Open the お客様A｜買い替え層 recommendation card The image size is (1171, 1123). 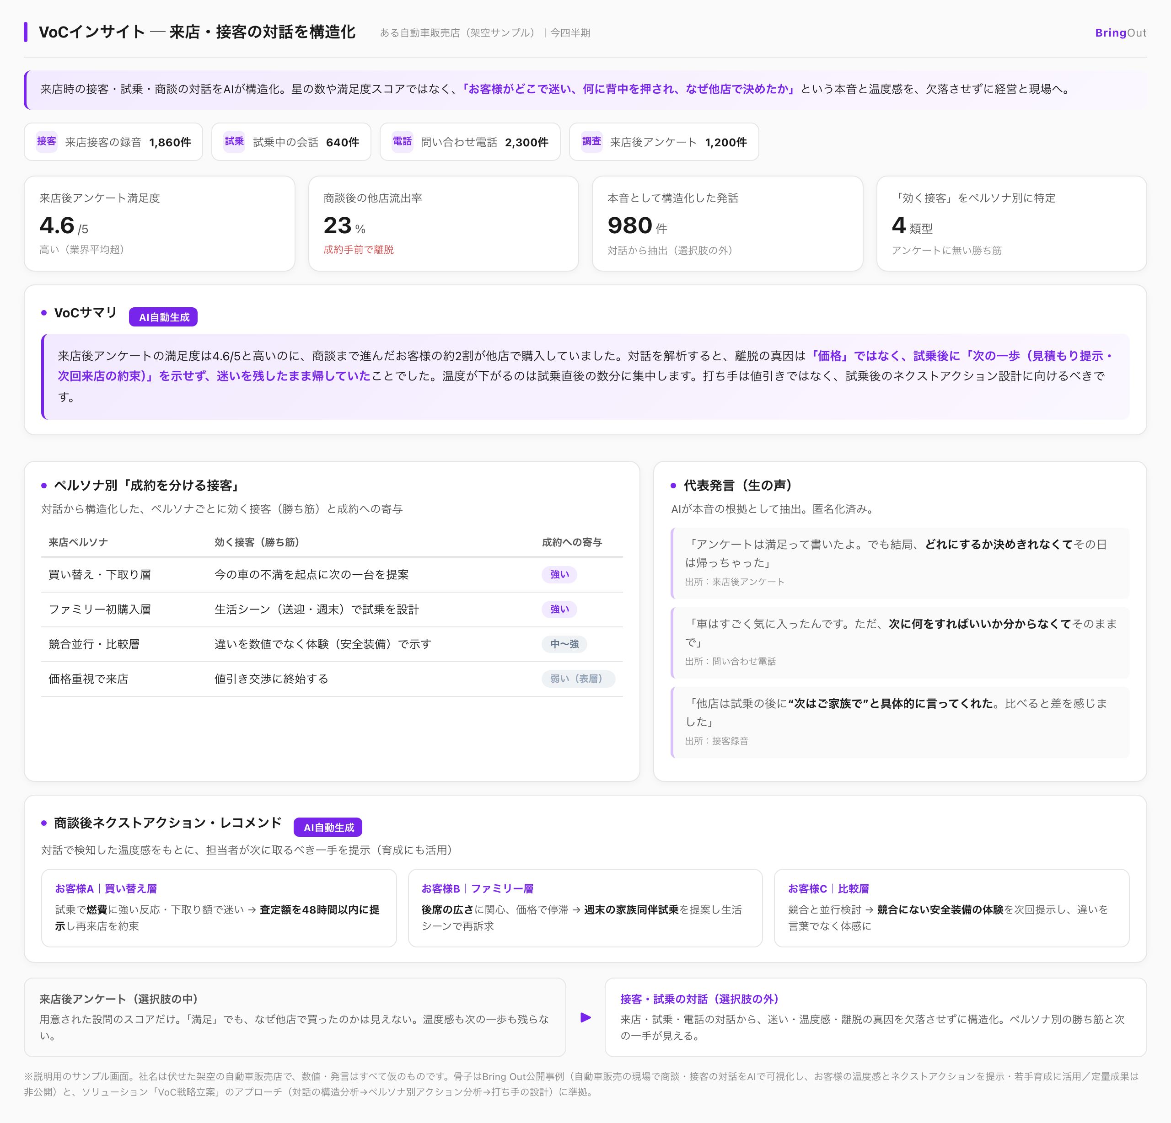pyautogui.click(x=219, y=908)
